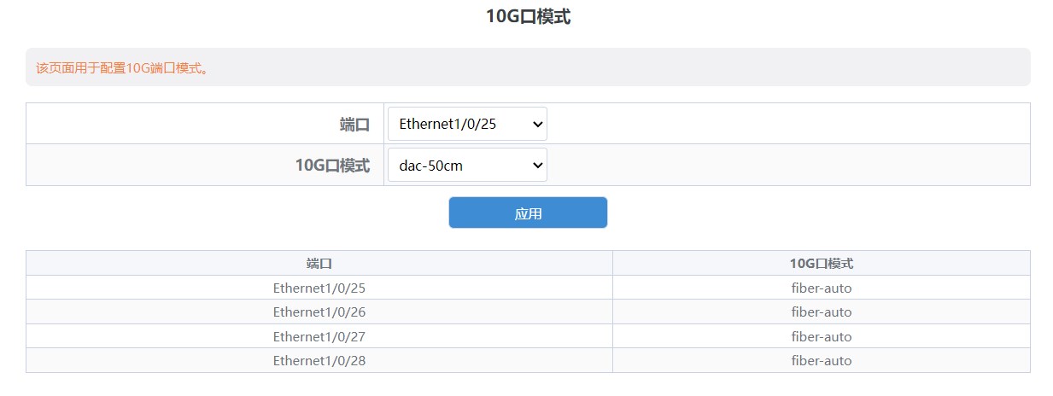
Task: Click fiber-auto value for Ethernet1/0/26 row
Action: coord(822,312)
